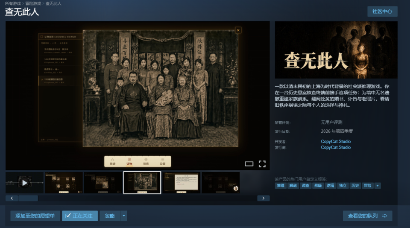Go to 所有游戏 in the breadcrumb

coord(13,3)
